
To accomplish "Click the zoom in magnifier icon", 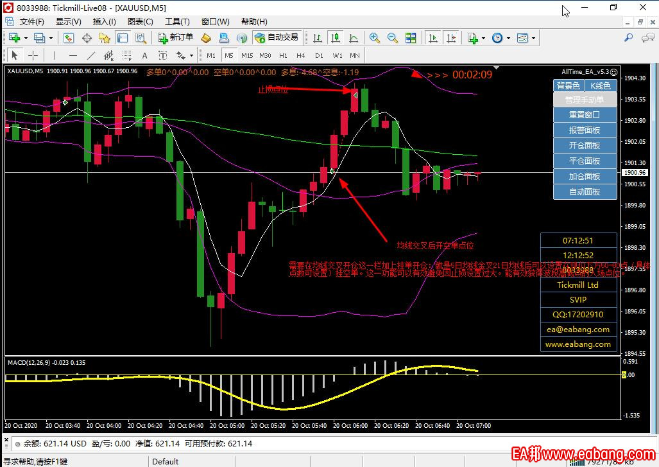I will [374, 38].
